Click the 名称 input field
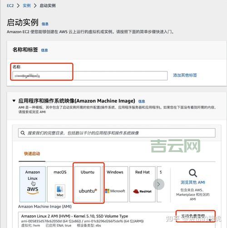The image size is (227, 228). coord(90,76)
